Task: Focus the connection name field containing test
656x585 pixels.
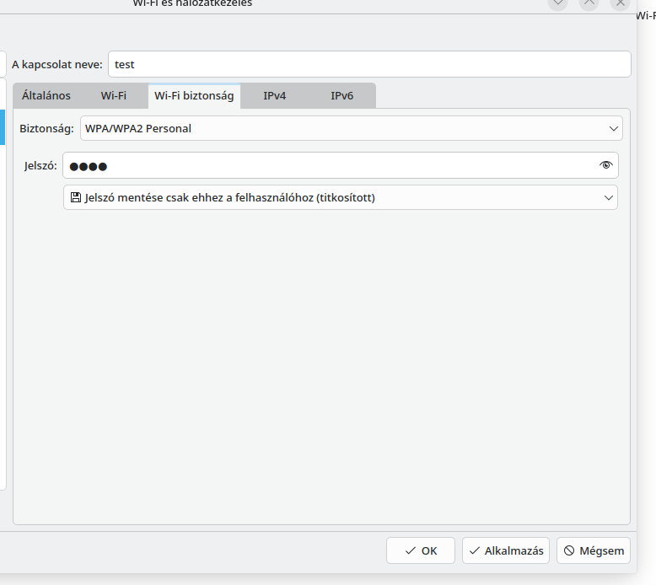Action: click(x=369, y=64)
